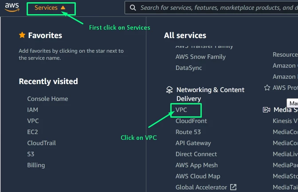Screen dimensions: 298x192
Task: Click the Favorites heading text
Action: coord(45,35)
